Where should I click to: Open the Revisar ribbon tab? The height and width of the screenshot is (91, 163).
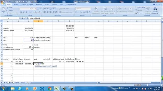(55, 5)
